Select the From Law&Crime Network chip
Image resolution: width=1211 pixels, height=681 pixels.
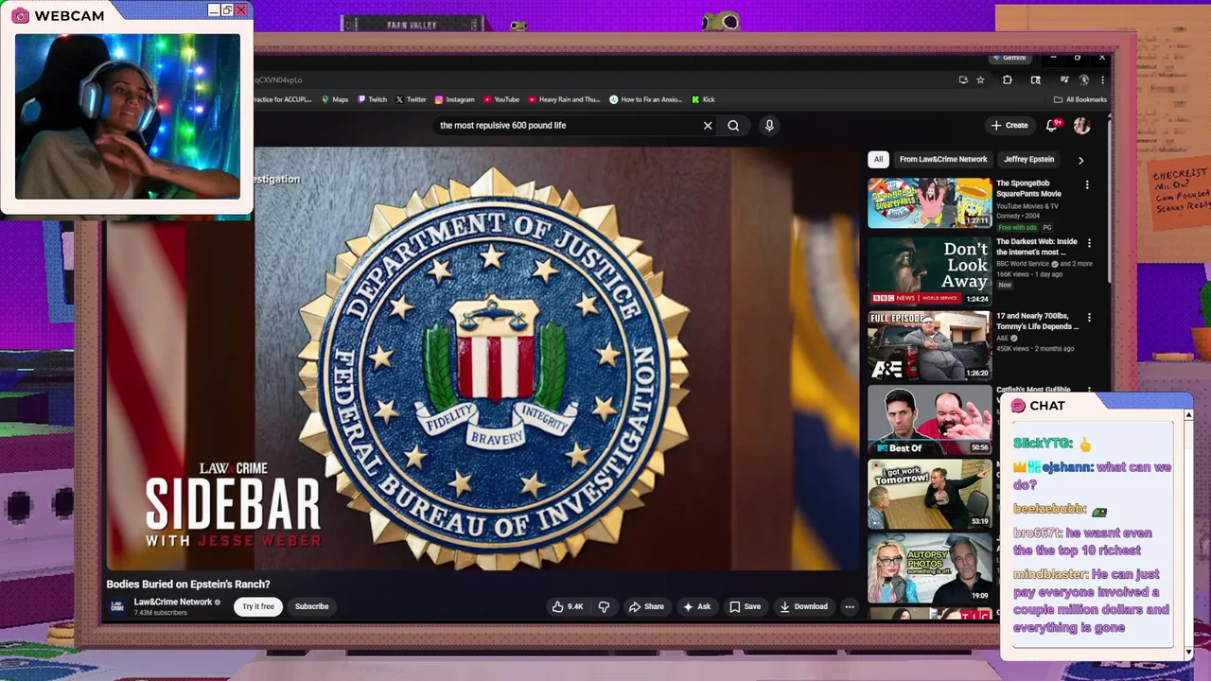pyautogui.click(x=943, y=159)
